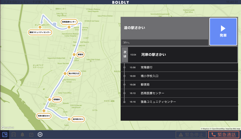Select the 河岸の駅さかい next stop row
The height and width of the screenshot is (139, 241).
[179, 55]
